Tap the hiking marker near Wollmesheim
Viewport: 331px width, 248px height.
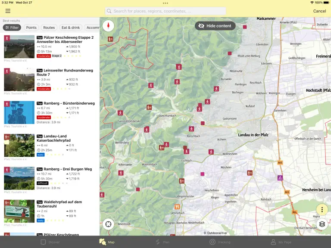211,152
